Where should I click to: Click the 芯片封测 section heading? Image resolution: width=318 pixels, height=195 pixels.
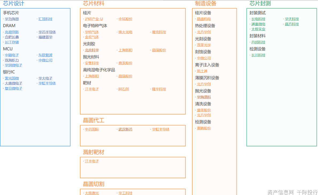point(260,3)
